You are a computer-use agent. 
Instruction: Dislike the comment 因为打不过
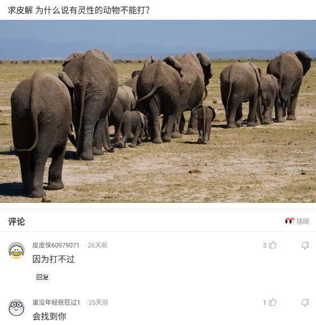[x=305, y=245]
